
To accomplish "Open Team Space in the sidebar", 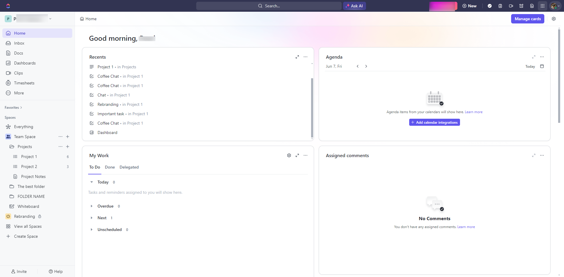I will [25, 137].
